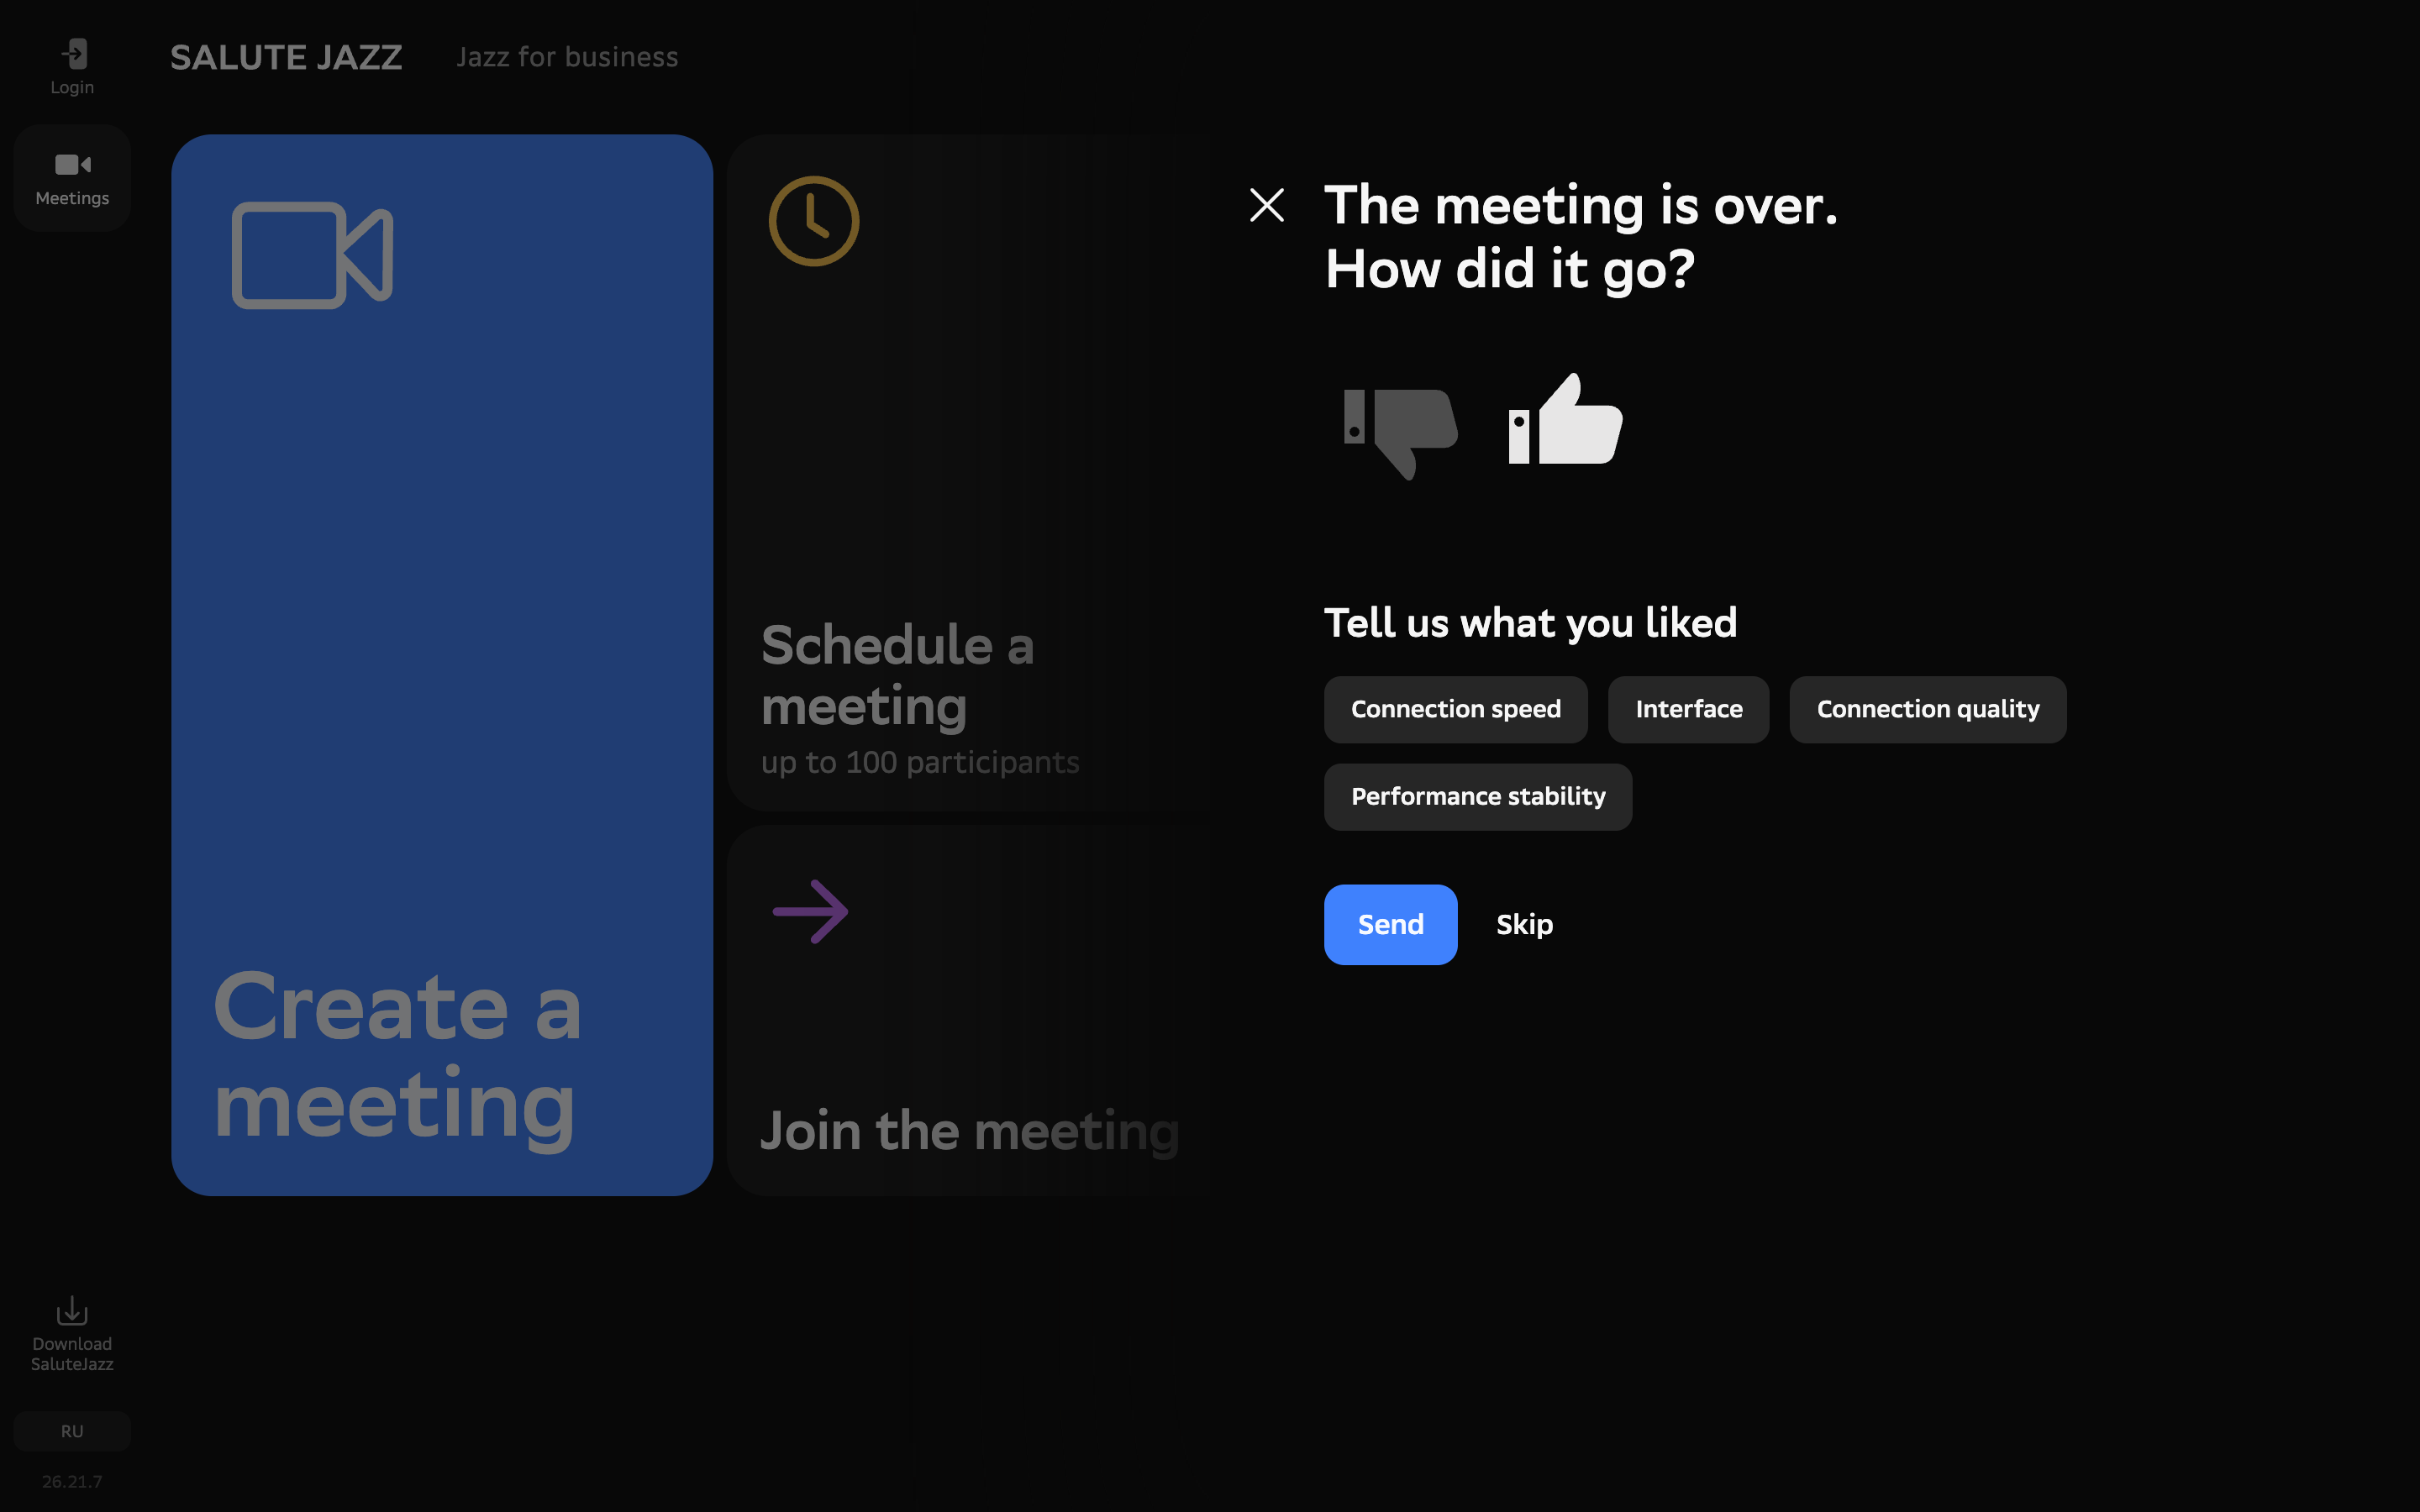Viewport: 2420px width, 1512px height.
Task: Click the SALUTE JAZZ logo
Action: [286, 57]
